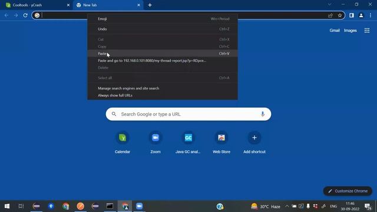Choose Undo in the context menu
The width and height of the screenshot is (377, 212).
[163, 29]
